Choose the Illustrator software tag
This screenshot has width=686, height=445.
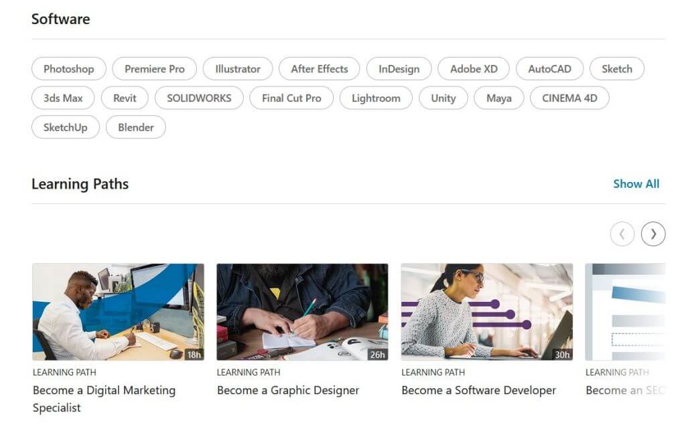click(237, 69)
